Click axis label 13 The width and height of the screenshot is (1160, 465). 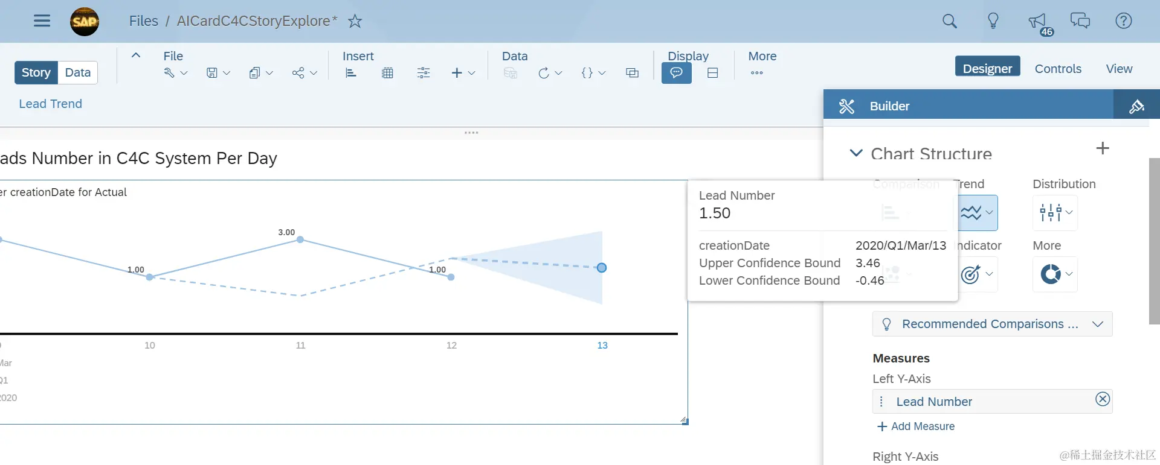pyautogui.click(x=602, y=345)
